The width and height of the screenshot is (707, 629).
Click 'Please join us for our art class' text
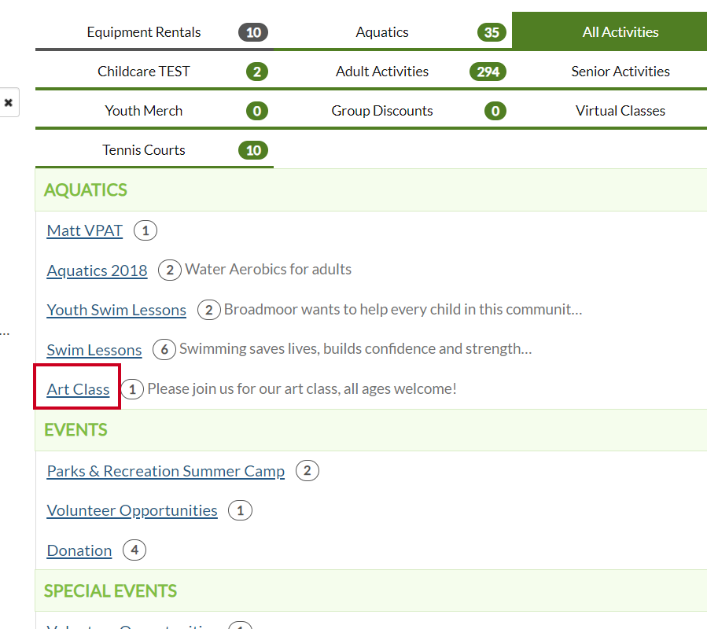(x=302, y=388)
